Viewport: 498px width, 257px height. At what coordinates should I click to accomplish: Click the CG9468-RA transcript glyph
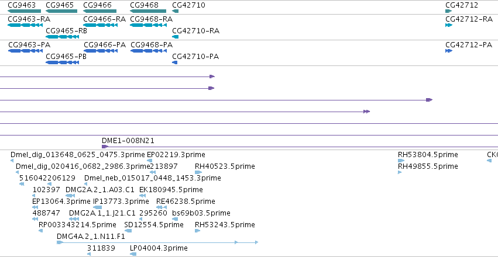tap(148, 25)
